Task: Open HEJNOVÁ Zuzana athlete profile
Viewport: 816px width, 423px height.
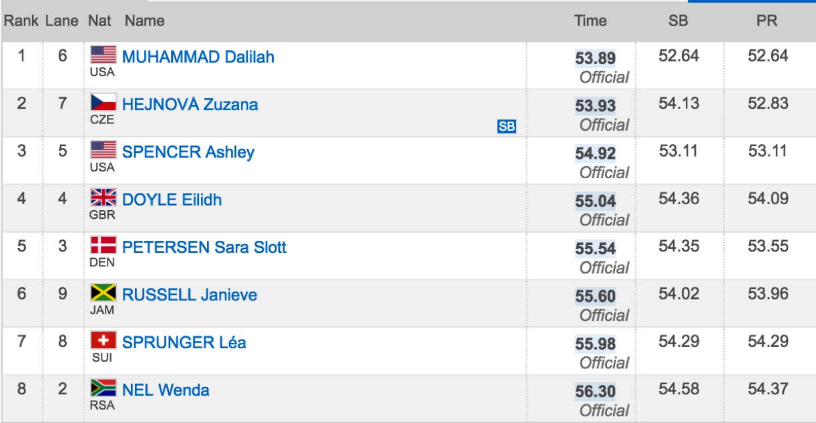Action: 190,104
